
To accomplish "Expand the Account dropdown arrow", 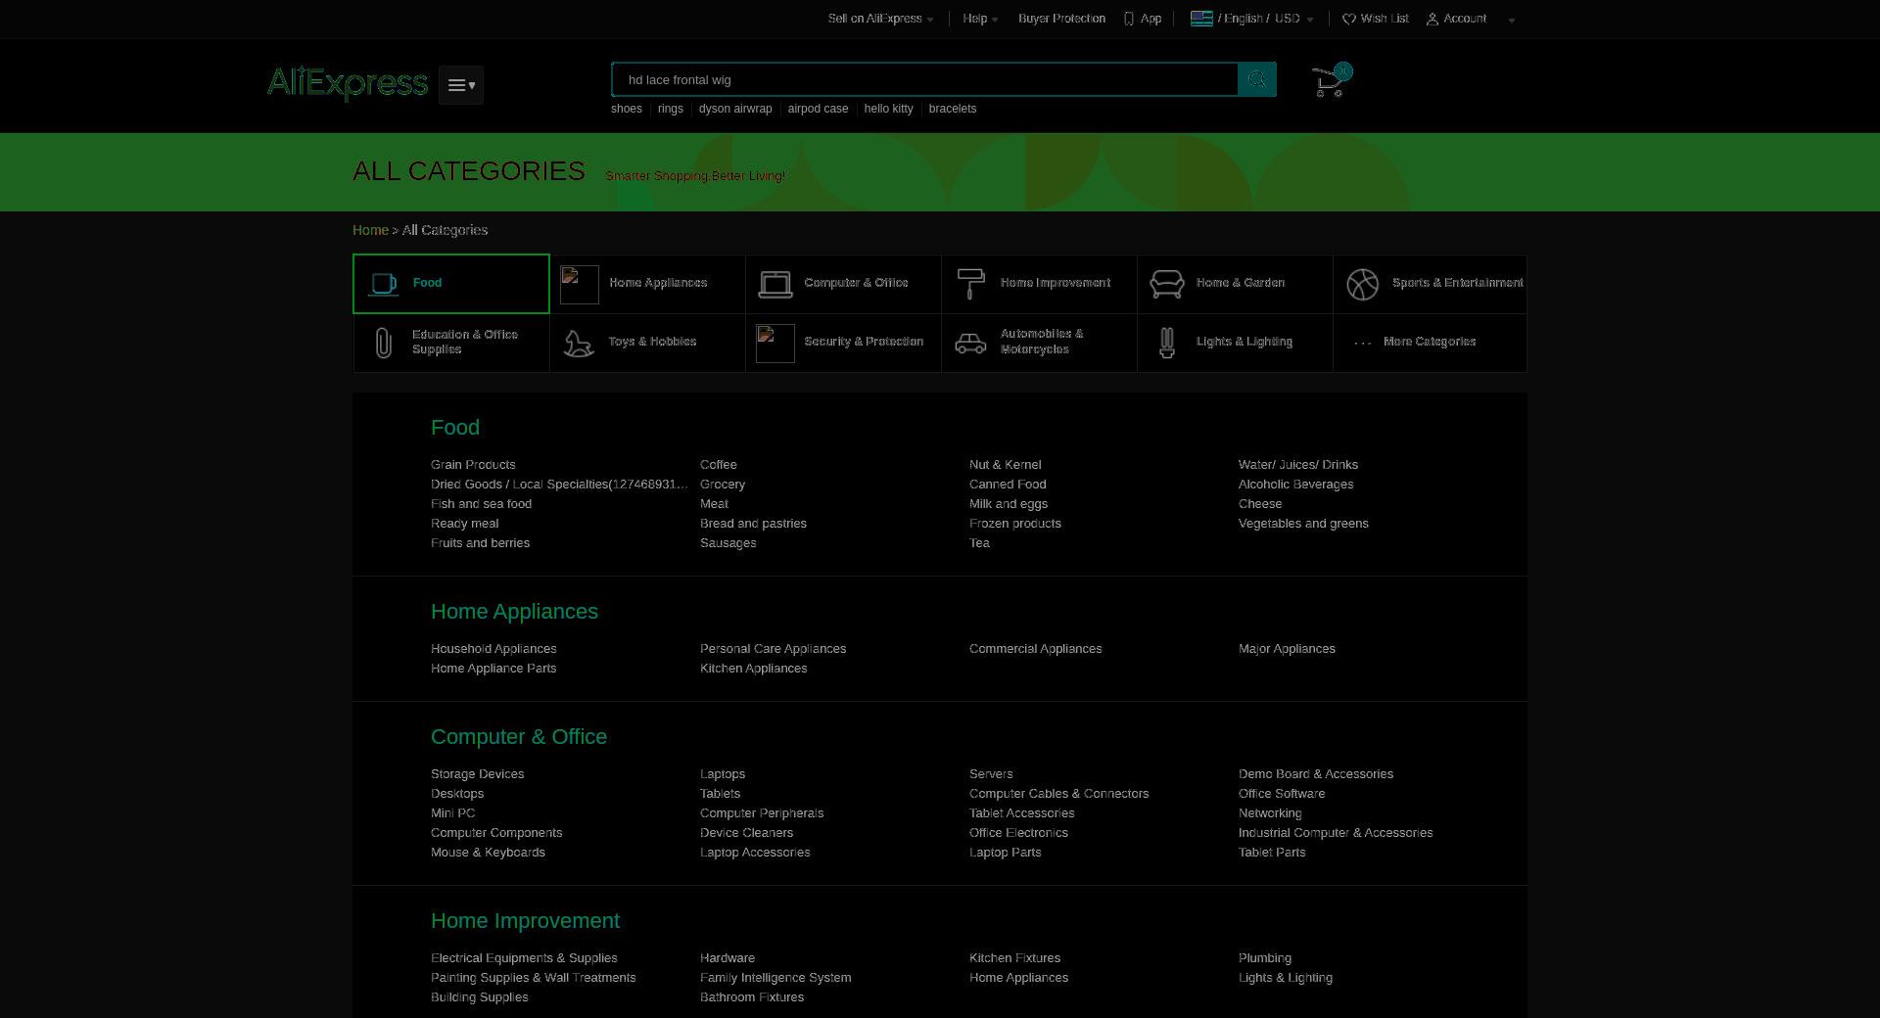I will (1512, 20).
